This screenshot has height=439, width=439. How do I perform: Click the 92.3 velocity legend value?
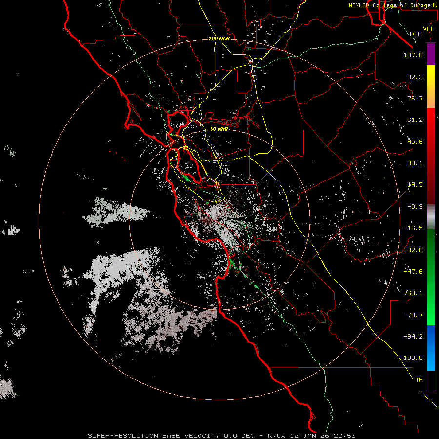[x=415, y=77]
